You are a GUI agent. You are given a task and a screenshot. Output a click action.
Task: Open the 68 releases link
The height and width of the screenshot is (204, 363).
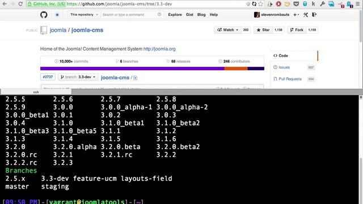[x=178, y=61]
